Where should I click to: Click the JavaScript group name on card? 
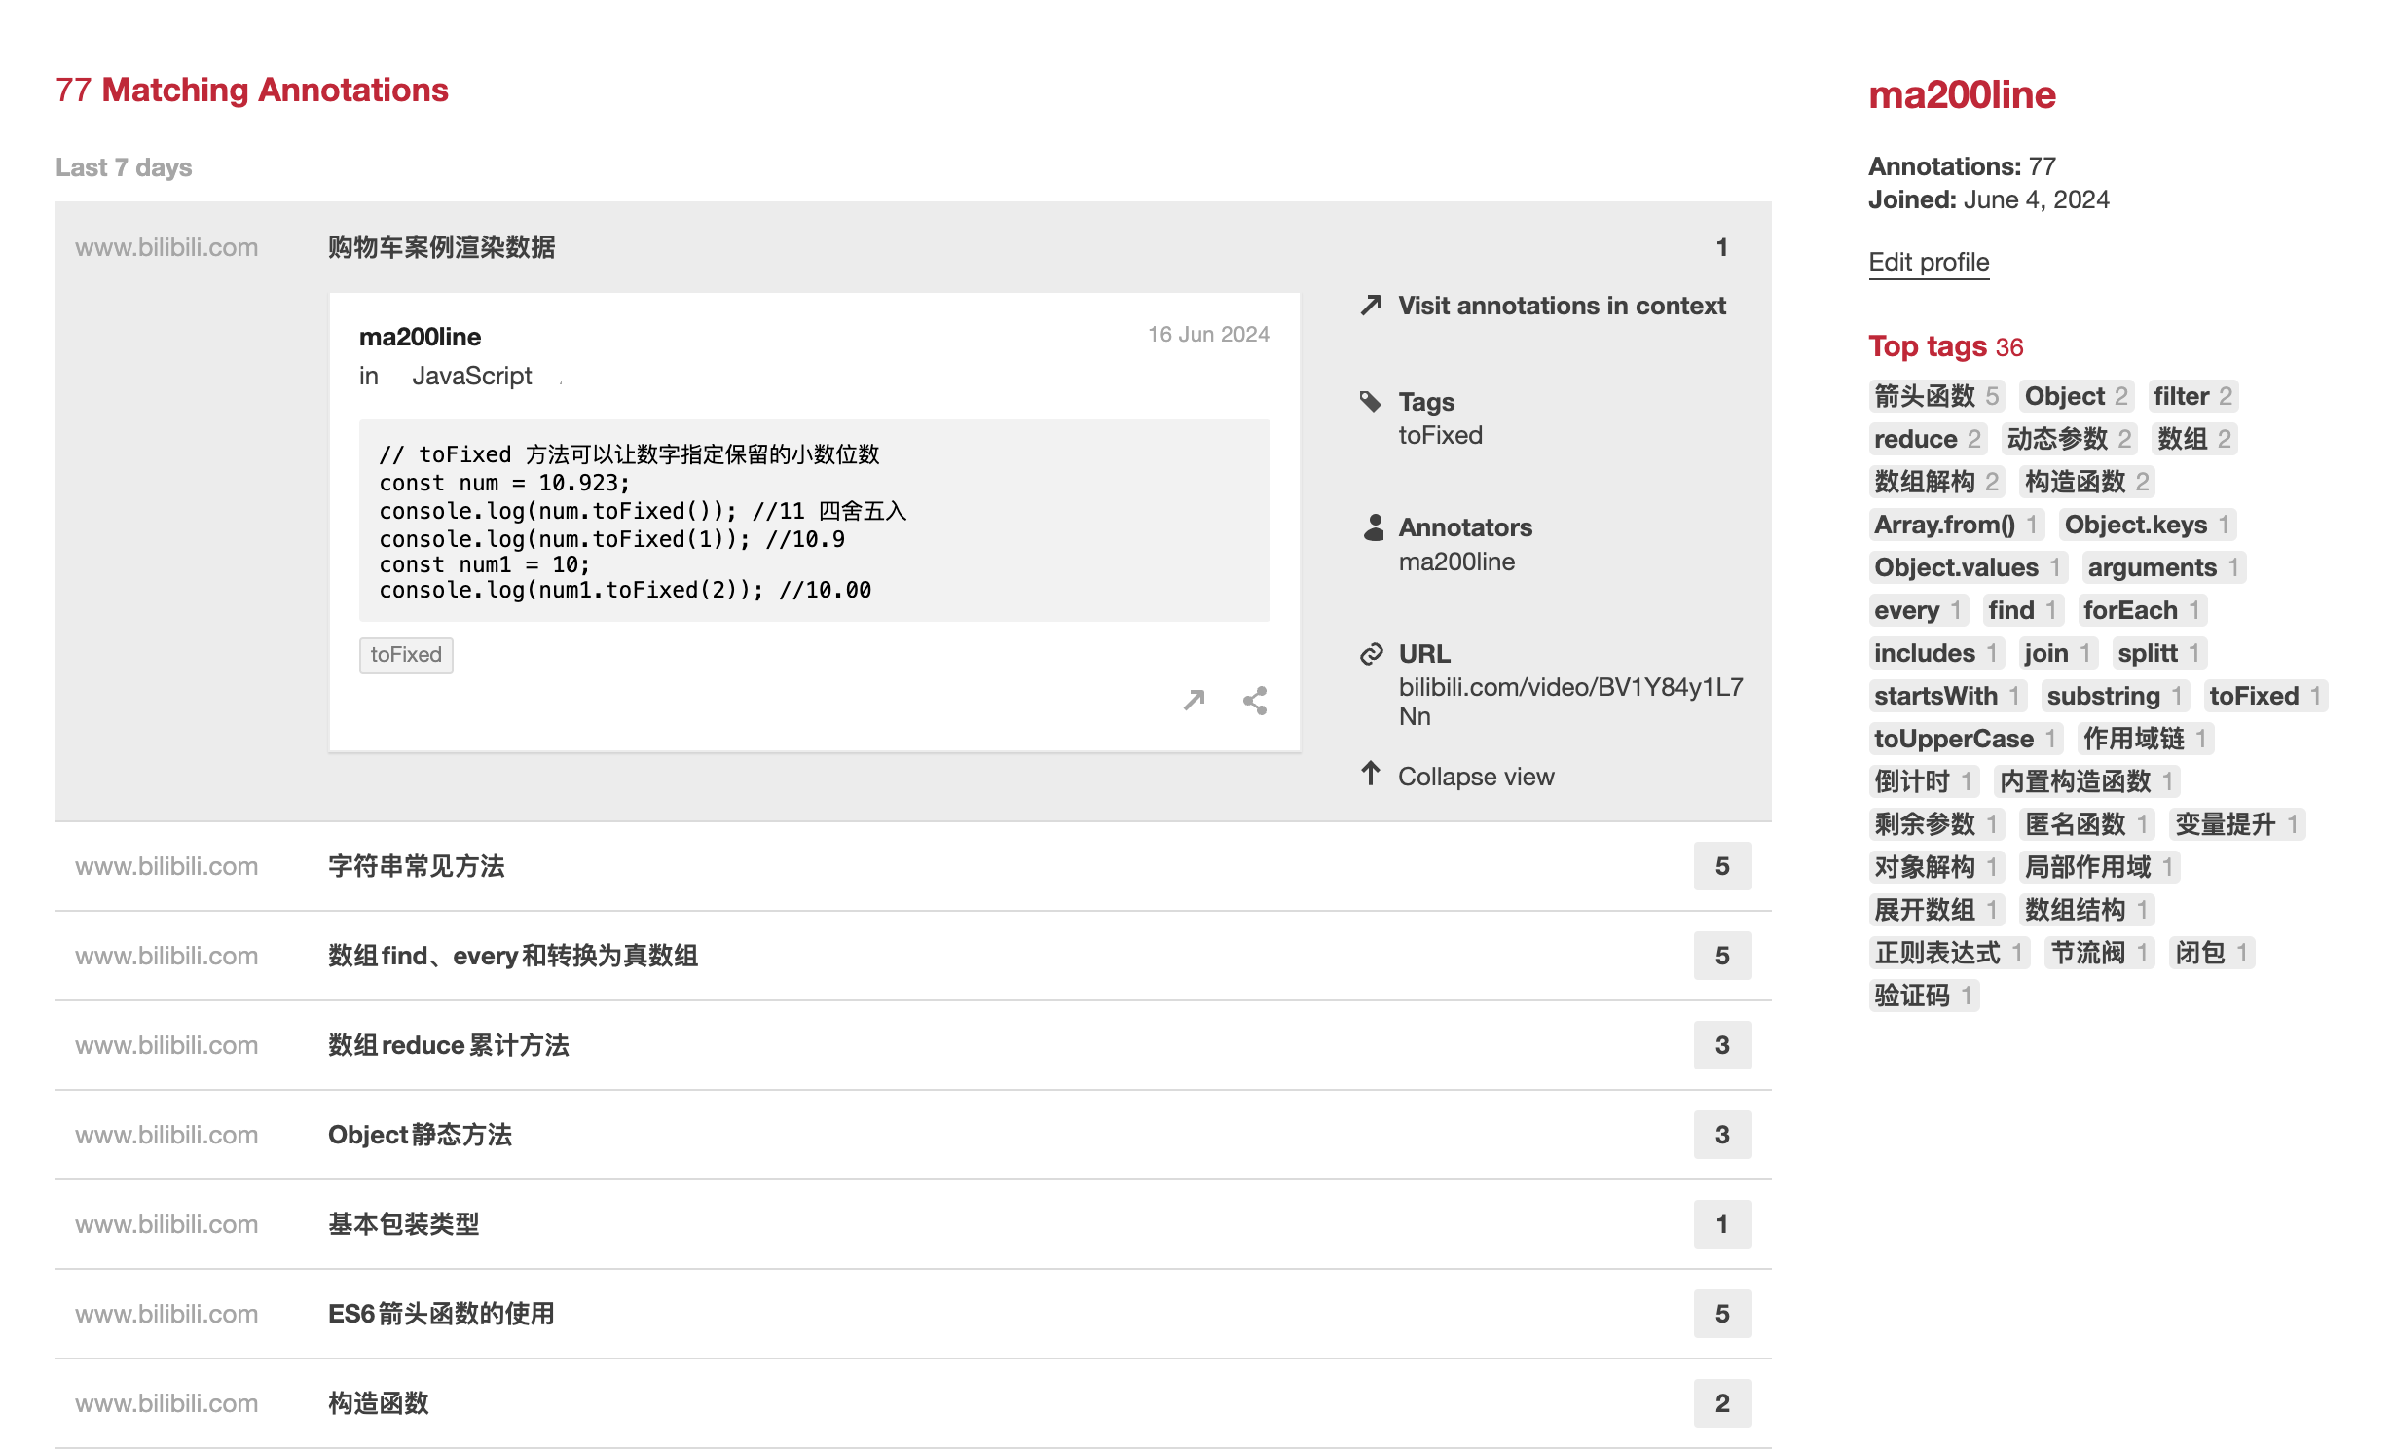click(471, 376)
